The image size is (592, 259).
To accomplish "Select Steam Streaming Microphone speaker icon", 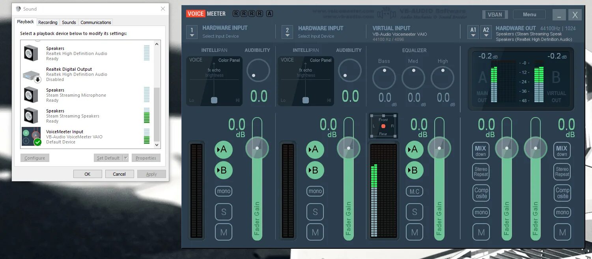I will pos(31,95).
